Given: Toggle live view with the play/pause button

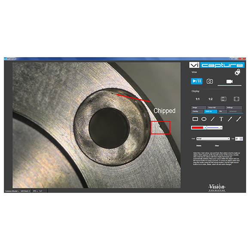Looking at the screenshot, I should point(197,81).
